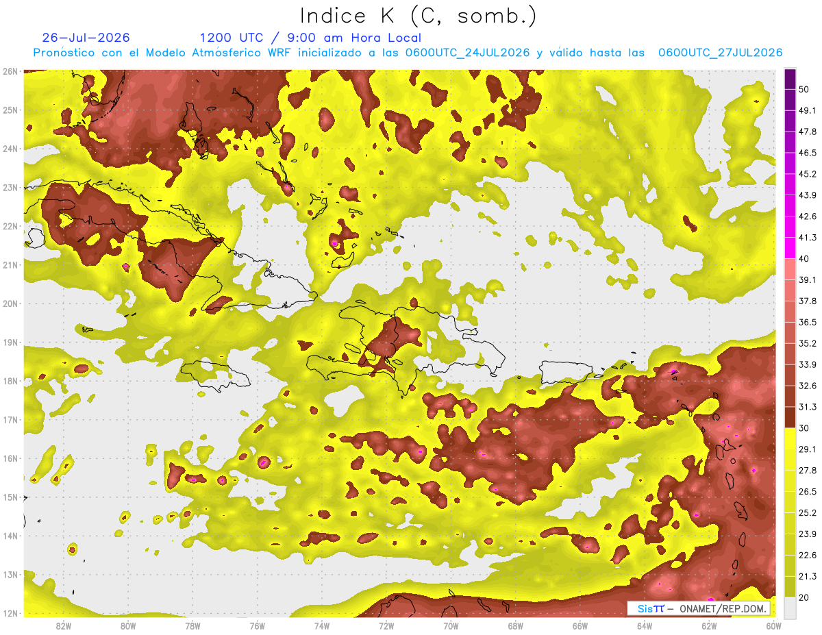The height and width of the screenshot is (635, 822).
Task: Pick the gray swatch below 20 in colorbar
Action: [790, 608]
